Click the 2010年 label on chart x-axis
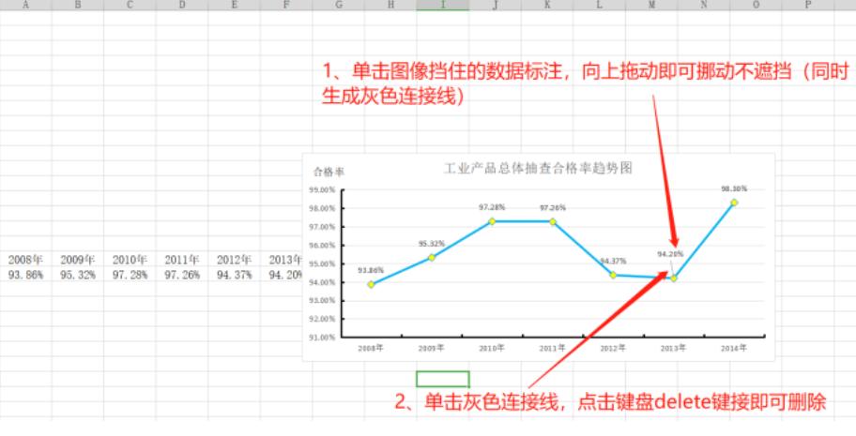This screenshot has width=856, height=436. click(492, 348)
